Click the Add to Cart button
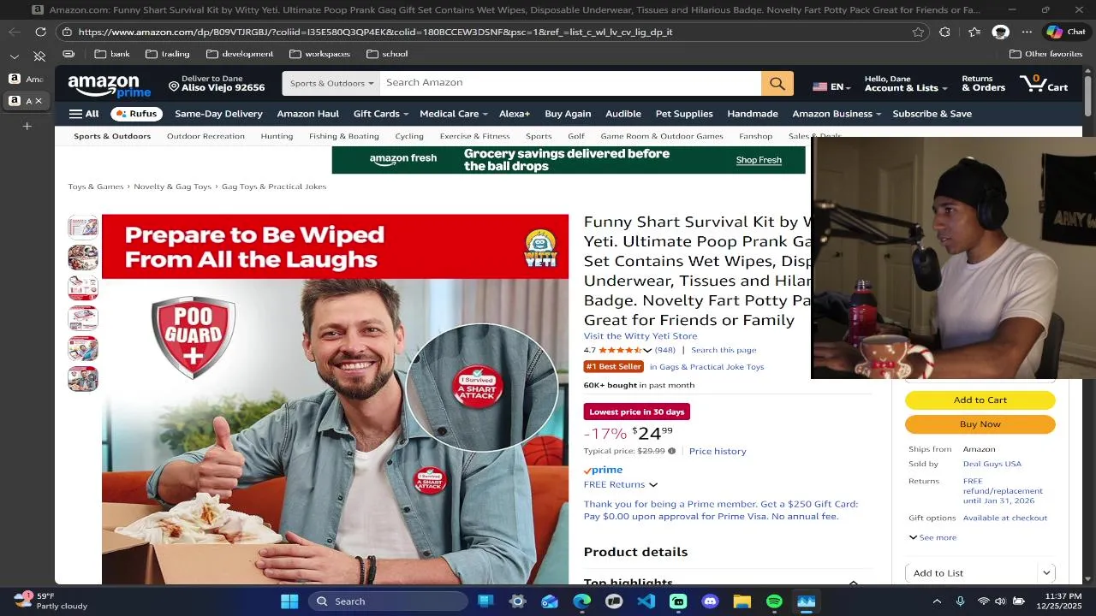The height and width of the screenshot is (616, 1096). [x=980, y=400]
